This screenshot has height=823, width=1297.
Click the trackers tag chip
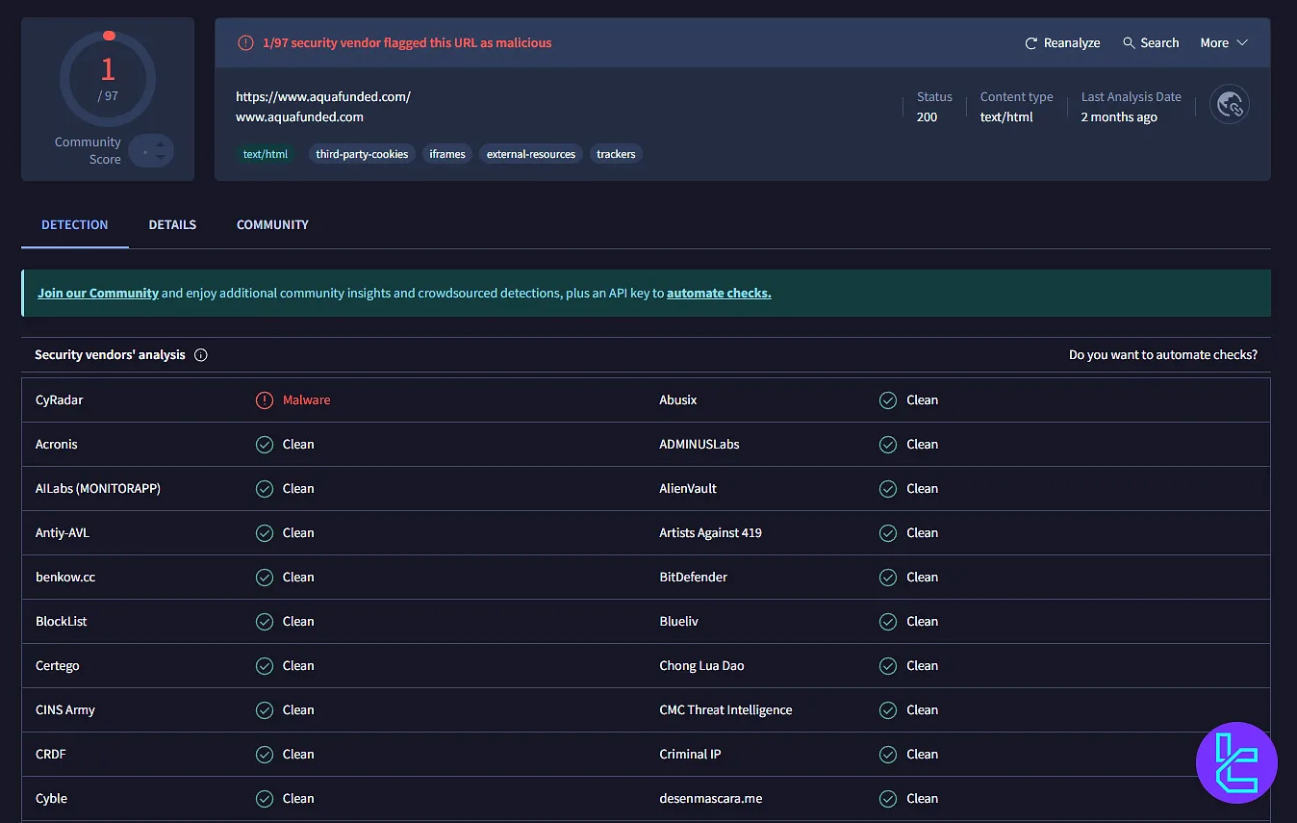point(615,153)
